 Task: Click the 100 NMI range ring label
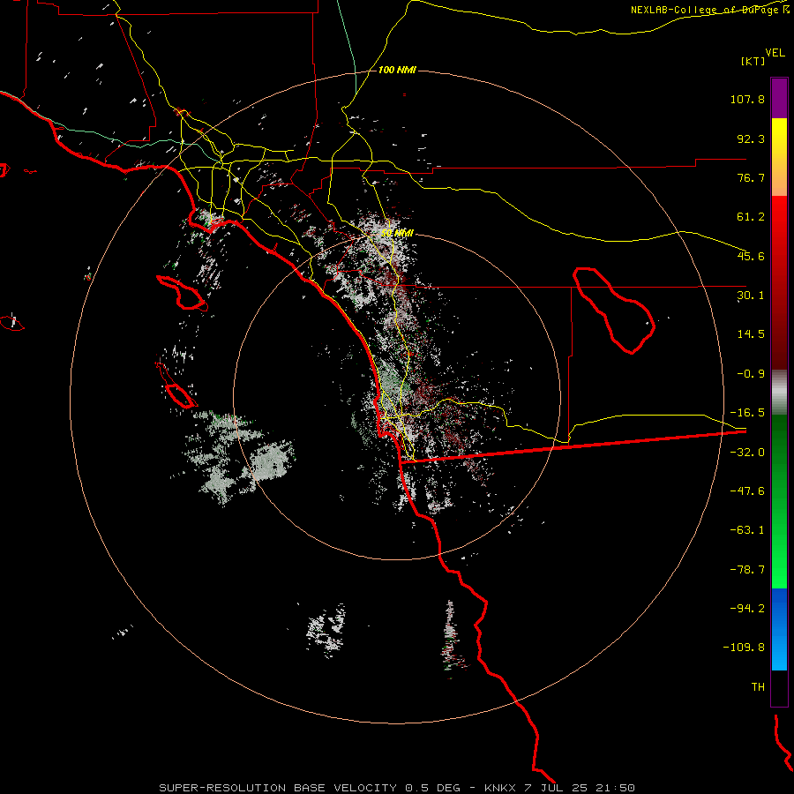click(398, 70)
